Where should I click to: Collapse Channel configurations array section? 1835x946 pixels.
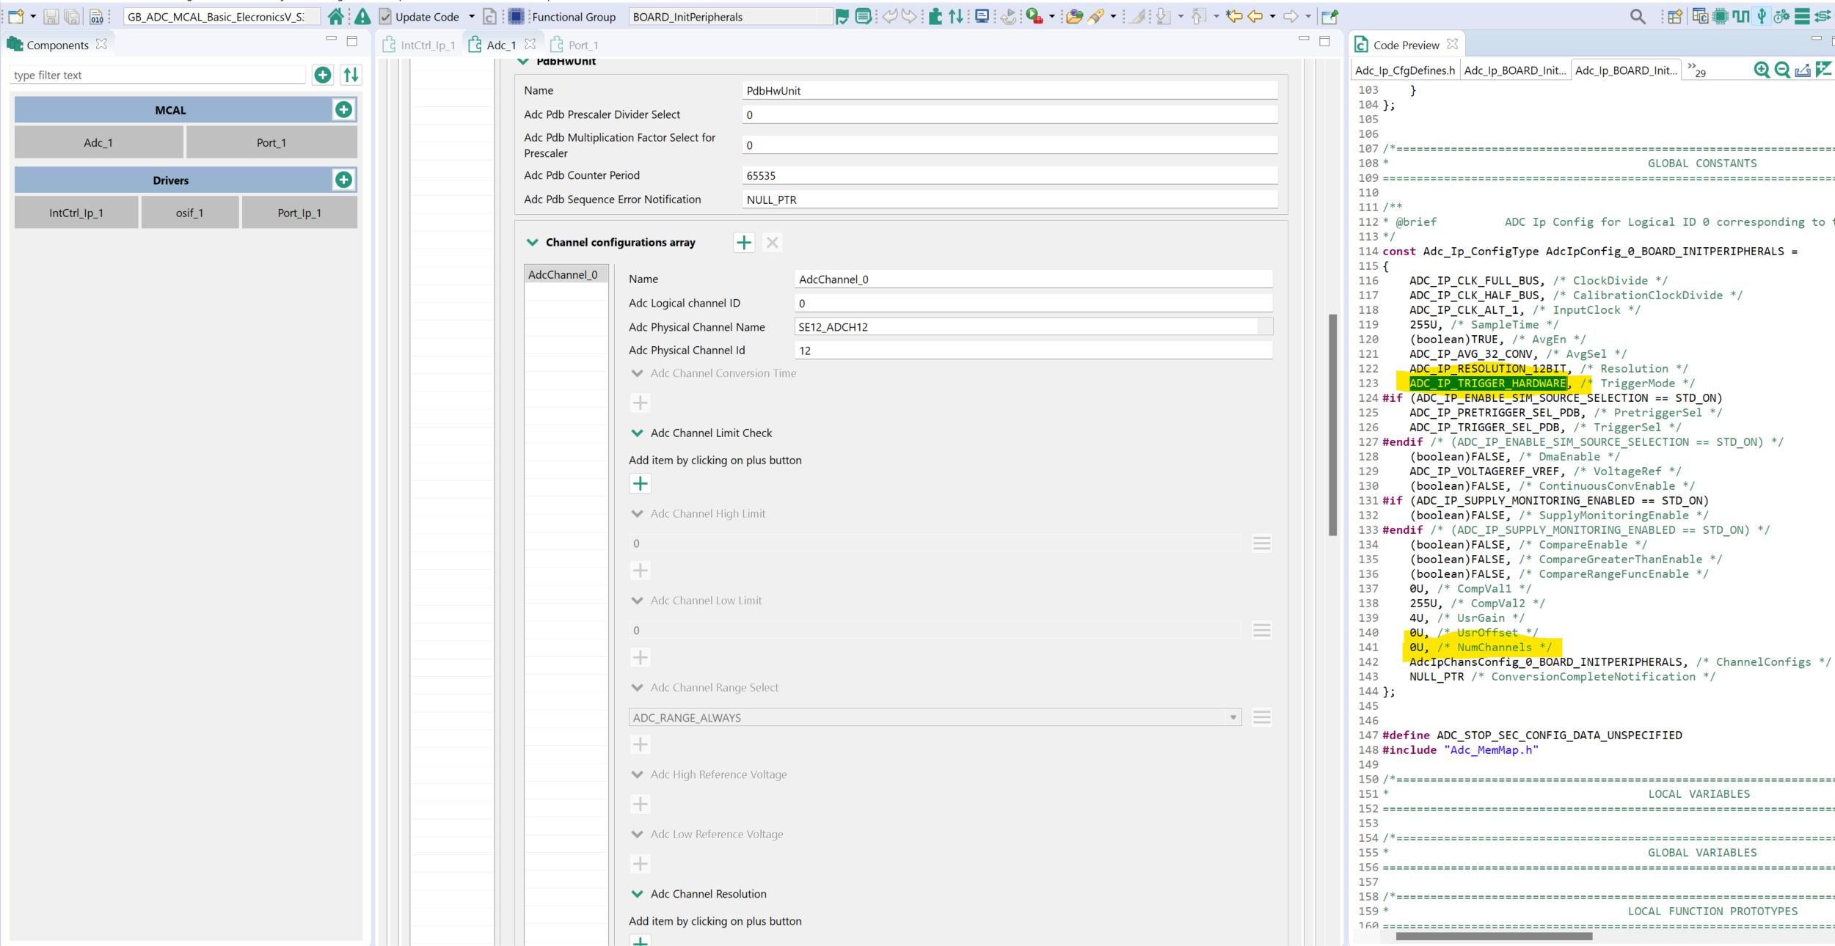tap(533, 243)
